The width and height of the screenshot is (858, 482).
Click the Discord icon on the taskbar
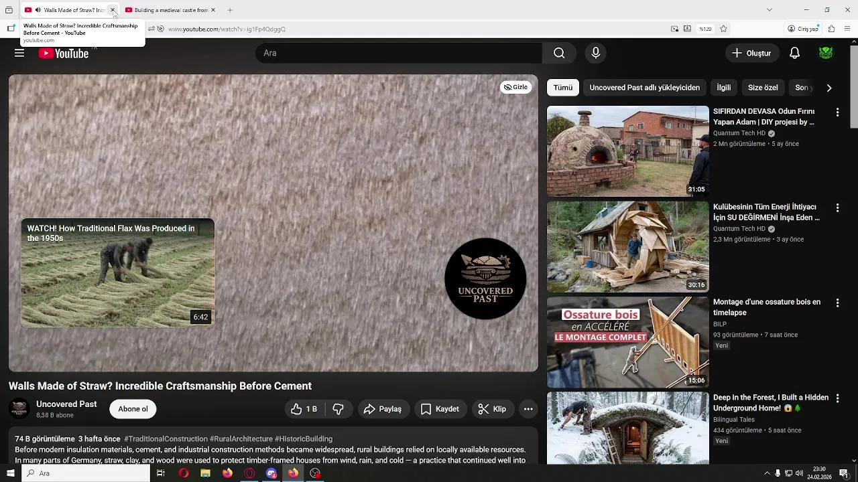[x=271, y=473]
